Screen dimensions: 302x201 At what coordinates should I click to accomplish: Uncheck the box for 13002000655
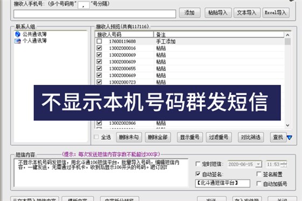click(99, 69)
